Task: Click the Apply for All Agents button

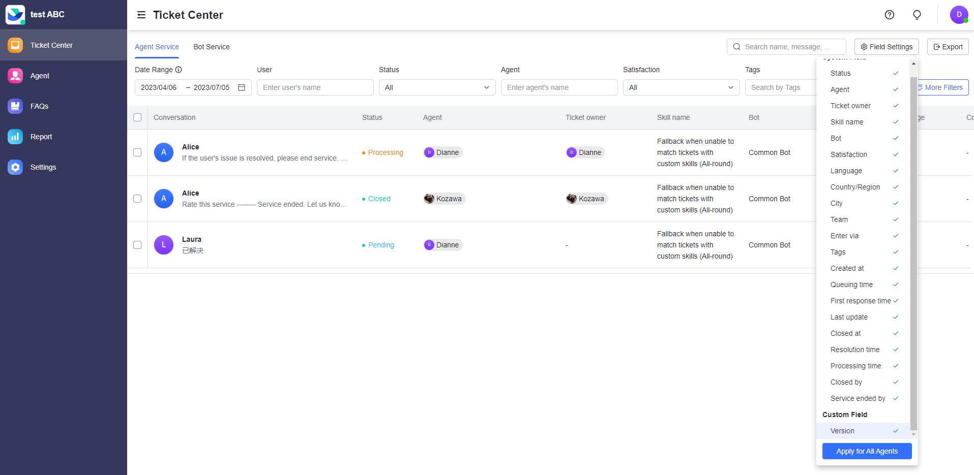Action: (866, 451)
